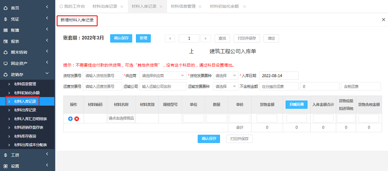Click the 数量 quantity cell in row

216,118
